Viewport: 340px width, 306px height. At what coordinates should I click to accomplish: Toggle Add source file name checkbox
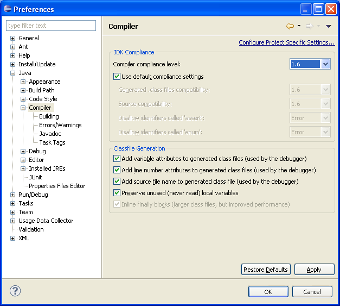point(117,181)
